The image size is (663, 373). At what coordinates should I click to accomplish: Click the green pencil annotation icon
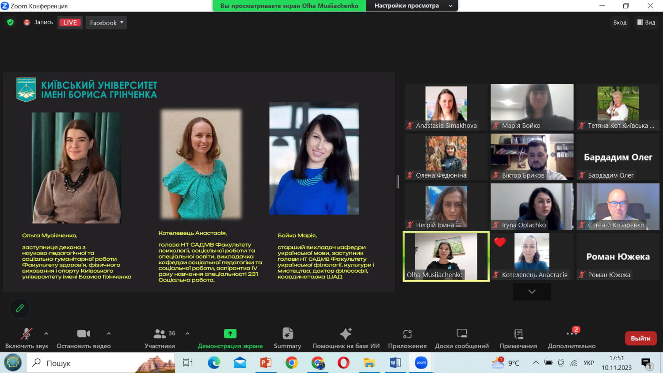tap(20, 308)
